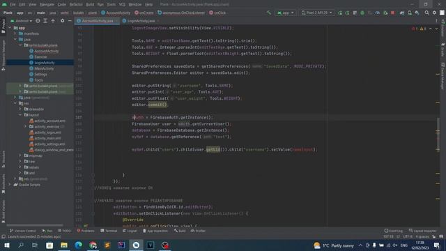The width and height of the screenshot is (446, 251).
Task: Click Sync Project with Gradle Files icon
Action: pos(402,13)
